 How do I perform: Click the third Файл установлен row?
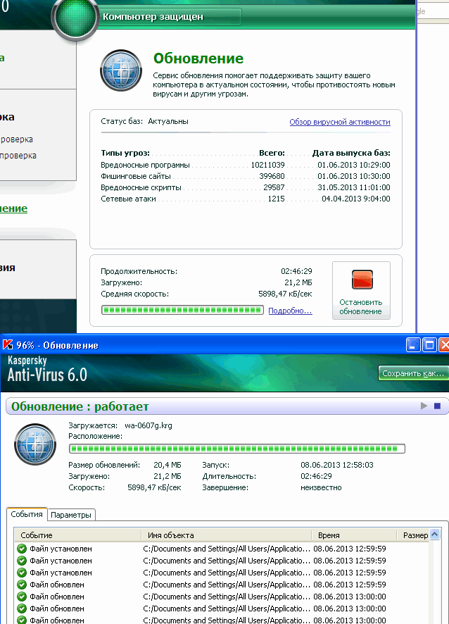point(222,573)
